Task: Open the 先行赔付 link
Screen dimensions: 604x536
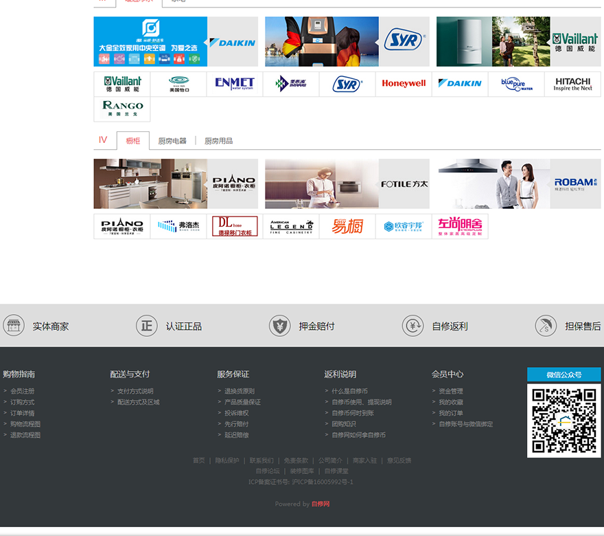Action: click(237, 424)
